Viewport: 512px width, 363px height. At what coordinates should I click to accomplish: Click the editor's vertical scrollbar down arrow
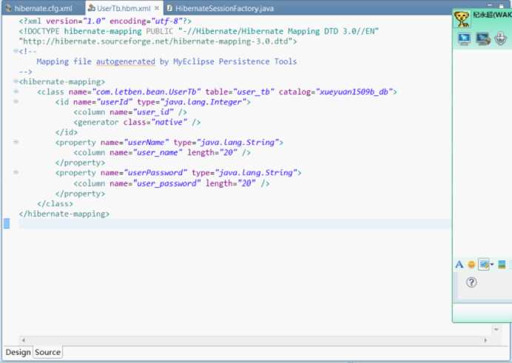click(x=496, y=330)
